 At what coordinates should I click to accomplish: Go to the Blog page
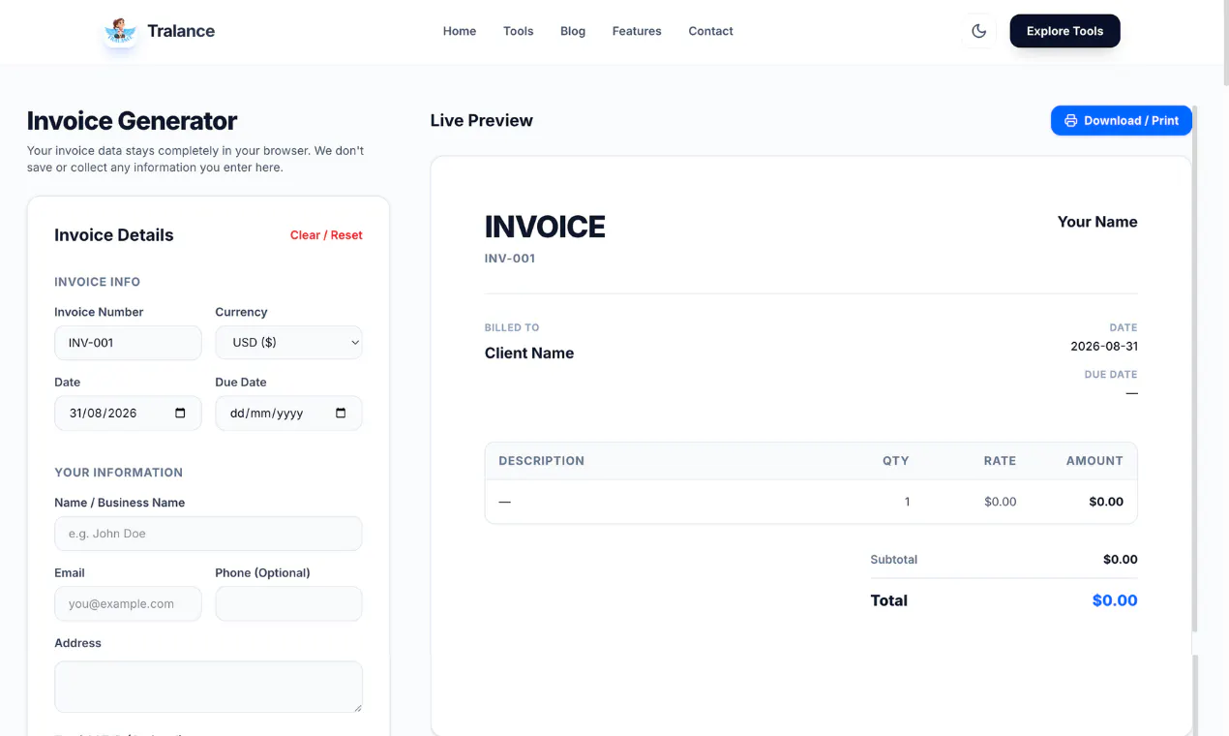(573, 31)
